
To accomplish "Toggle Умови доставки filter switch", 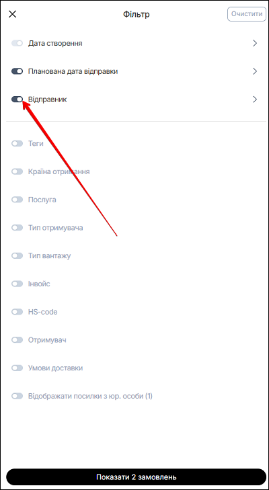I will 17,368.
